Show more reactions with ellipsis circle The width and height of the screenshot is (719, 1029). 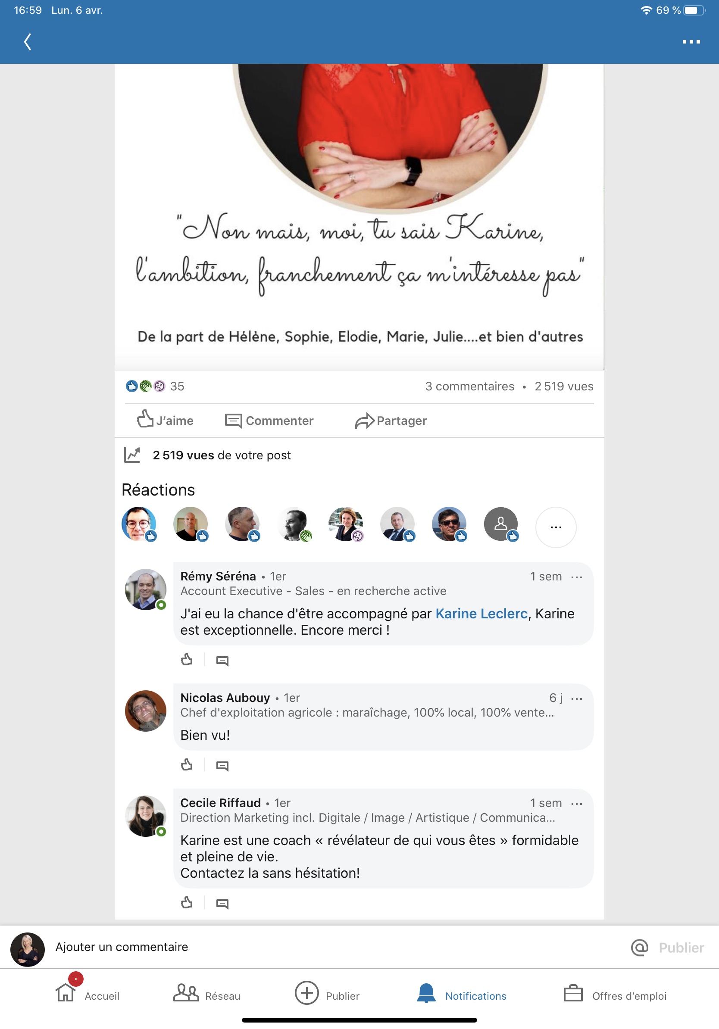[556, 527]
